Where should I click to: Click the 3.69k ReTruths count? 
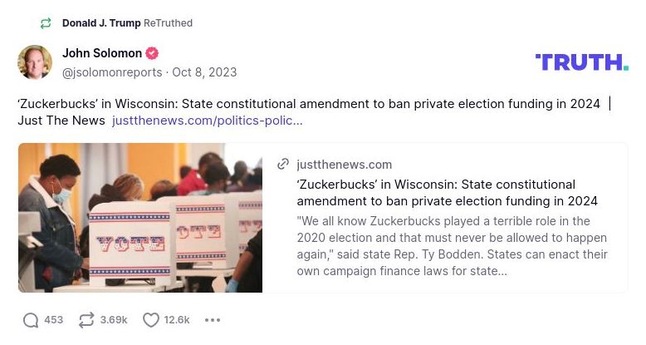point(114,320)
